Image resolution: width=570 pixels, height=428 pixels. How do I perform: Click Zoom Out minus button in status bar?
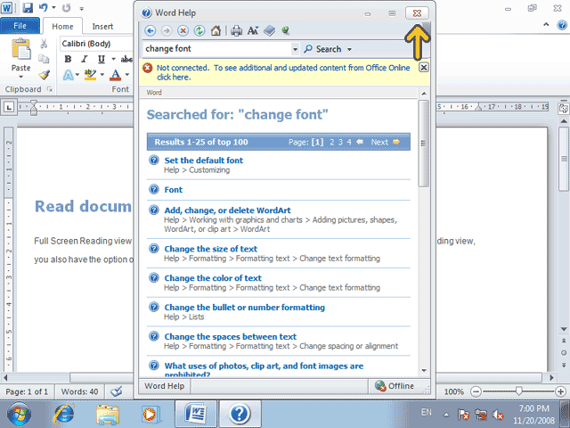click(x=476, y=391)
